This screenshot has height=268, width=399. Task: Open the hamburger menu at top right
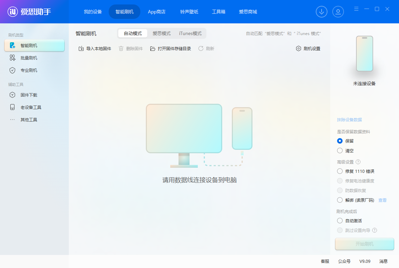356,9
